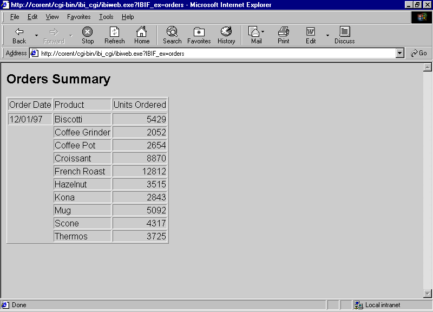Open the Discuss toolbar icon
This screenshot has height=312, width=433.
pos(344,31)
